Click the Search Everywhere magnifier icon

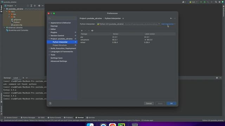click(216, 2)
